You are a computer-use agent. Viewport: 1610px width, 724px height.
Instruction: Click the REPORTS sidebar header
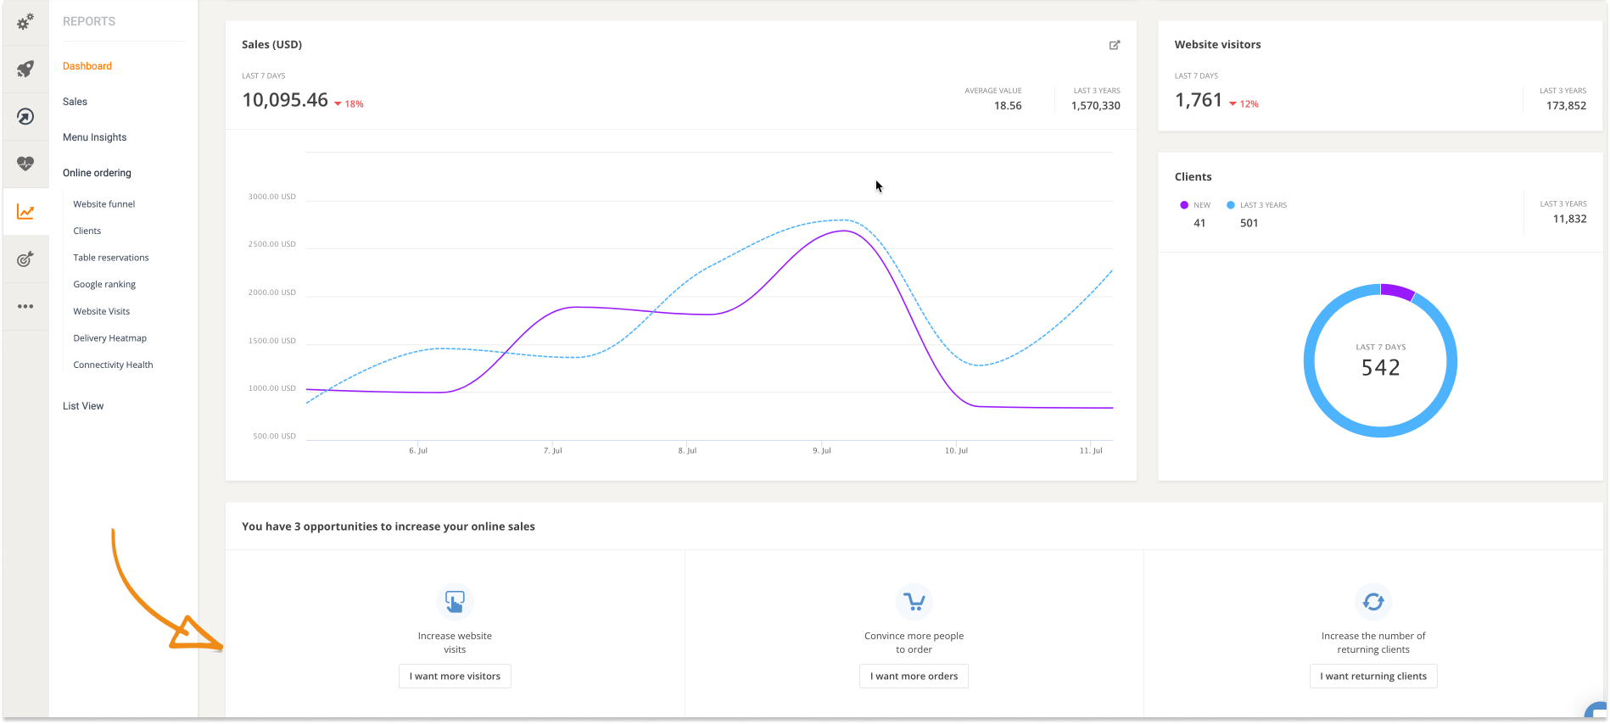(89, 21)
